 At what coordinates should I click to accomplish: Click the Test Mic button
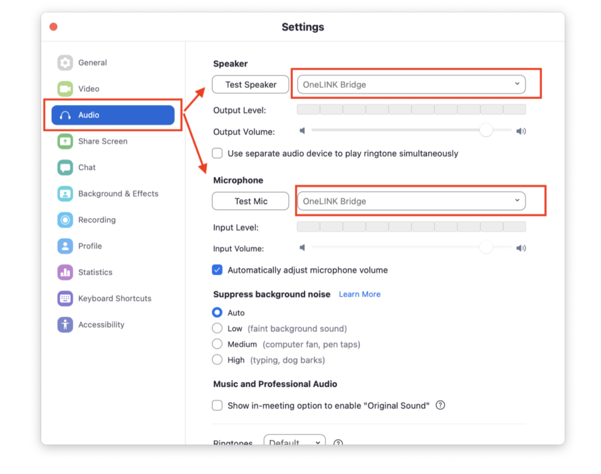coord(250,201)
